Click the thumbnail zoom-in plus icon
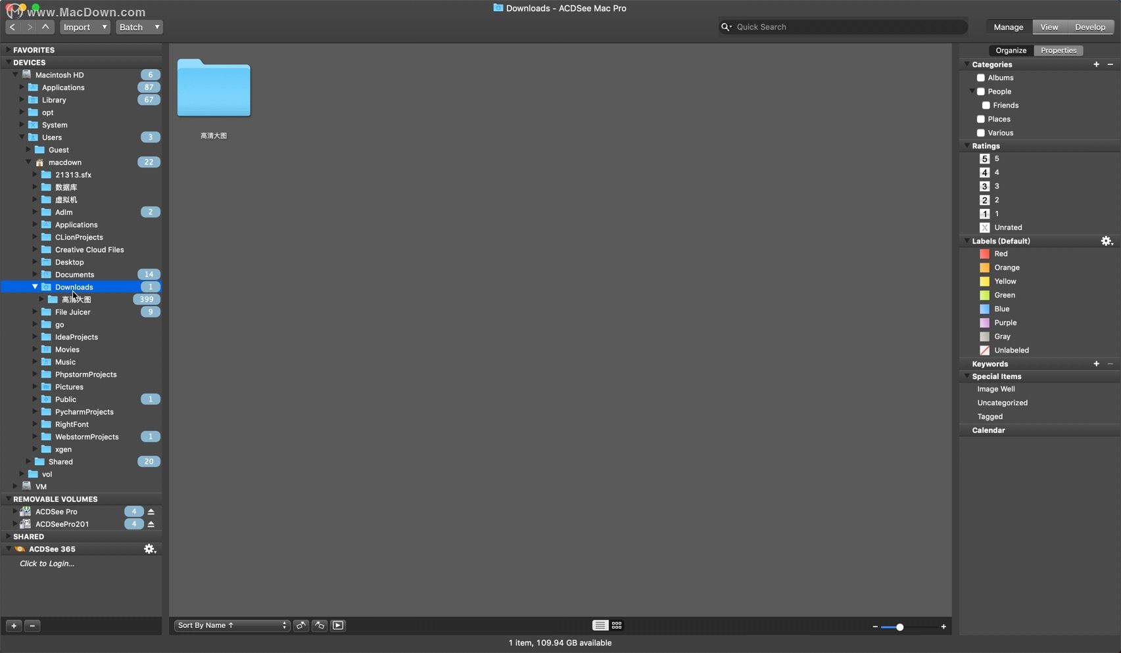This screenshot has height=653, width=1121. [943, 627]
